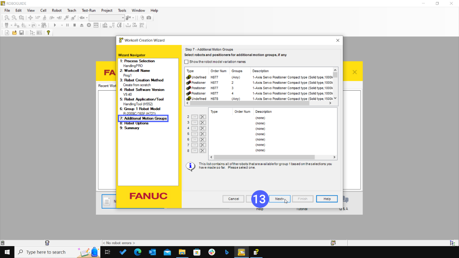Open the Cell Browser tree icon

[32, 32]
